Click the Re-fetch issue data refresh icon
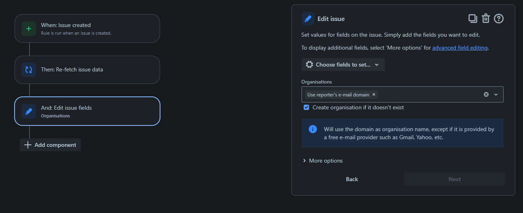Viewport: 523px width, 213px height. tap(29, 70)
